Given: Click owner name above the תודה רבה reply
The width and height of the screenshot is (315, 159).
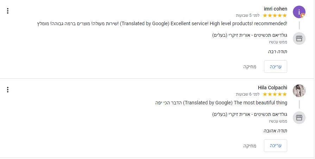Looking at the screenshot, I should [250, 35].
